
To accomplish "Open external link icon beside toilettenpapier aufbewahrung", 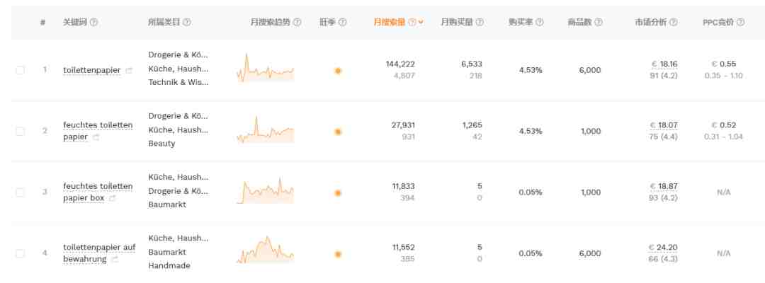I will tap(115, 260).
